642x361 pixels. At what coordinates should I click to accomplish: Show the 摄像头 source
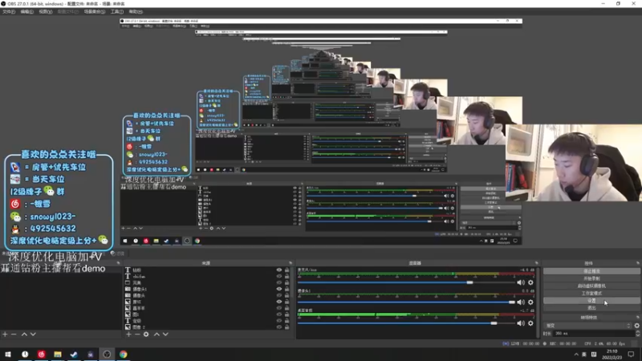(278, 295)
